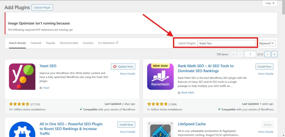Click the current page number field

250,54
